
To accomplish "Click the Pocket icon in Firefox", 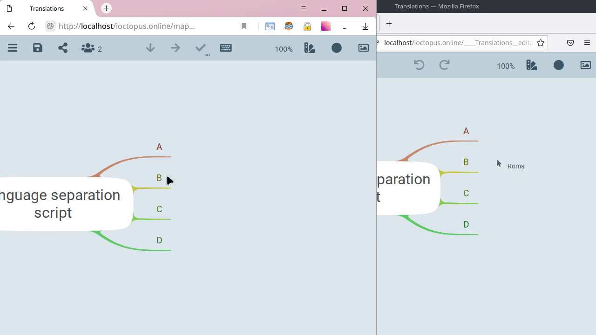I will coord(570,43).
